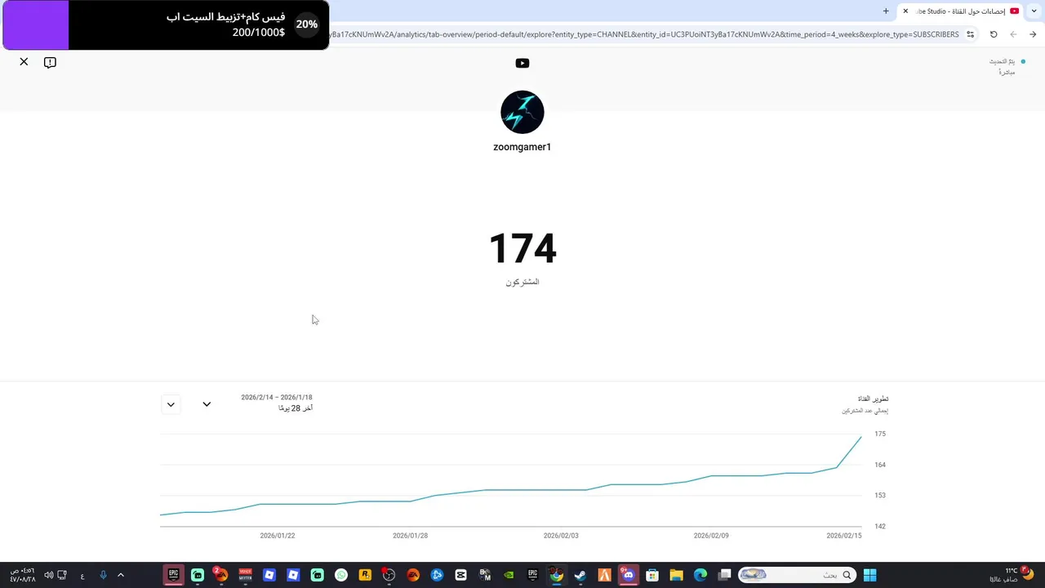
Task: Click the 2026/01/22 axis date label
Action: point(278,536)
